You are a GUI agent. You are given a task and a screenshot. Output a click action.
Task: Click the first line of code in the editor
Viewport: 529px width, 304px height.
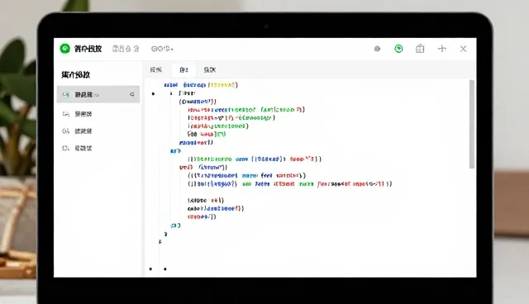click(x=201, y=85)
